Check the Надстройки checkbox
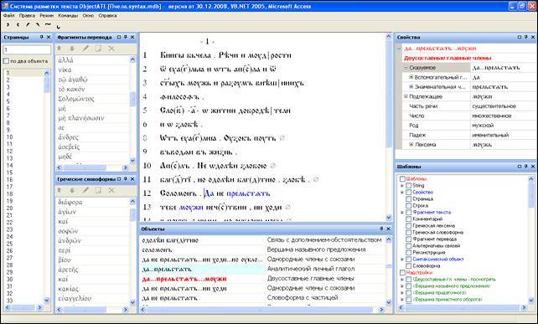The image size is (538, 324). pos(402,273)
